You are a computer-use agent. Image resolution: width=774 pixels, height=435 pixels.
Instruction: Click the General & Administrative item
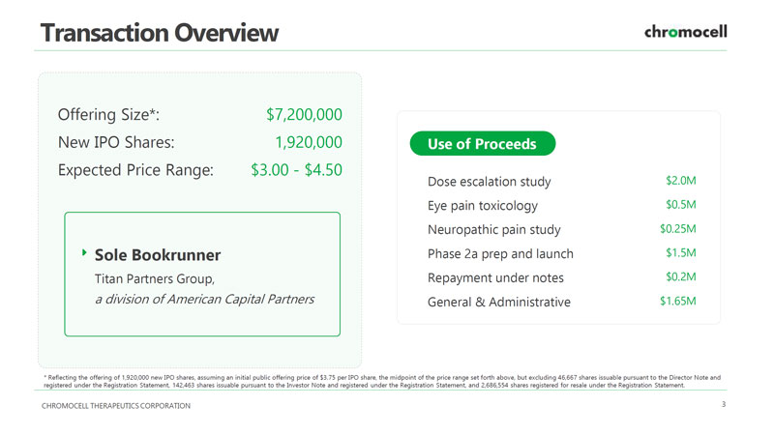498,303
